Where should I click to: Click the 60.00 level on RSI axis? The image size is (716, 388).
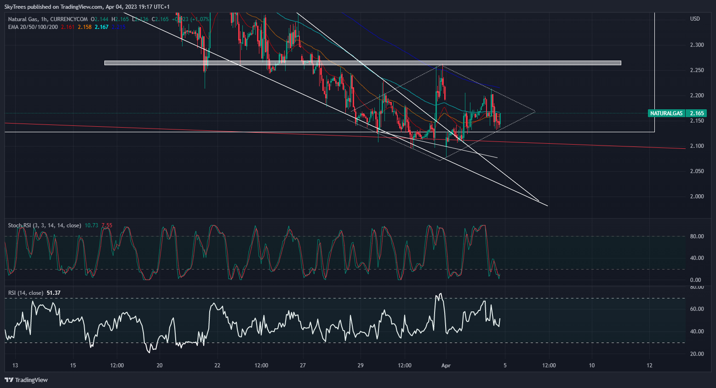pyautogui.click(x=697, y=309)
